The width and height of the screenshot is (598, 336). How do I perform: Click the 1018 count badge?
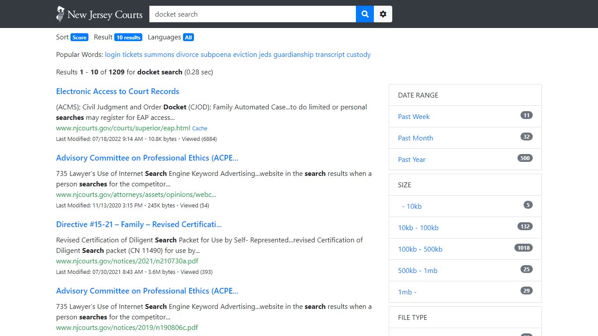524,248
